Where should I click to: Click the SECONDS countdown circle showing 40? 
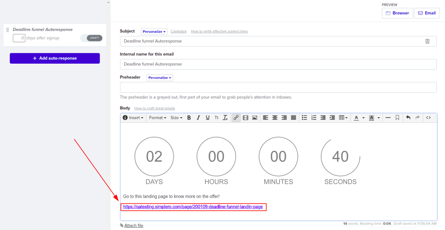tap(340, 157)
